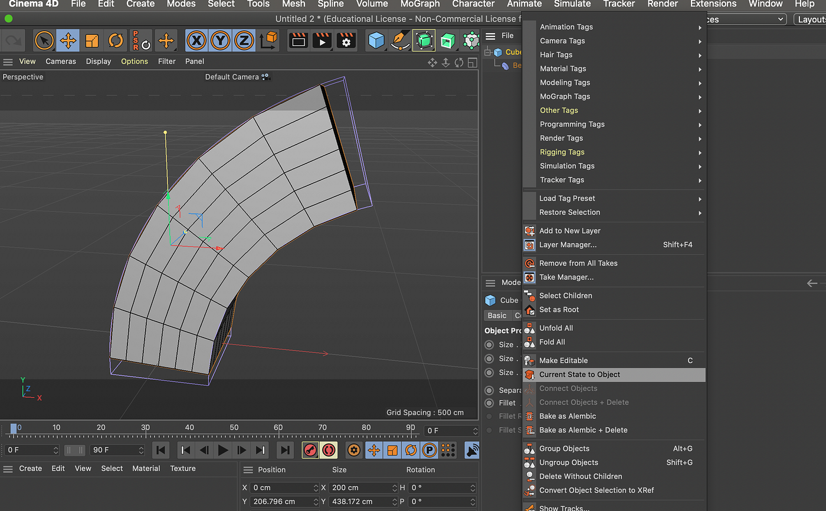The width and height of the screenshot is (826, 511).
Task: Select the Live Selection arrow tool
Action: tap(44, 41)
